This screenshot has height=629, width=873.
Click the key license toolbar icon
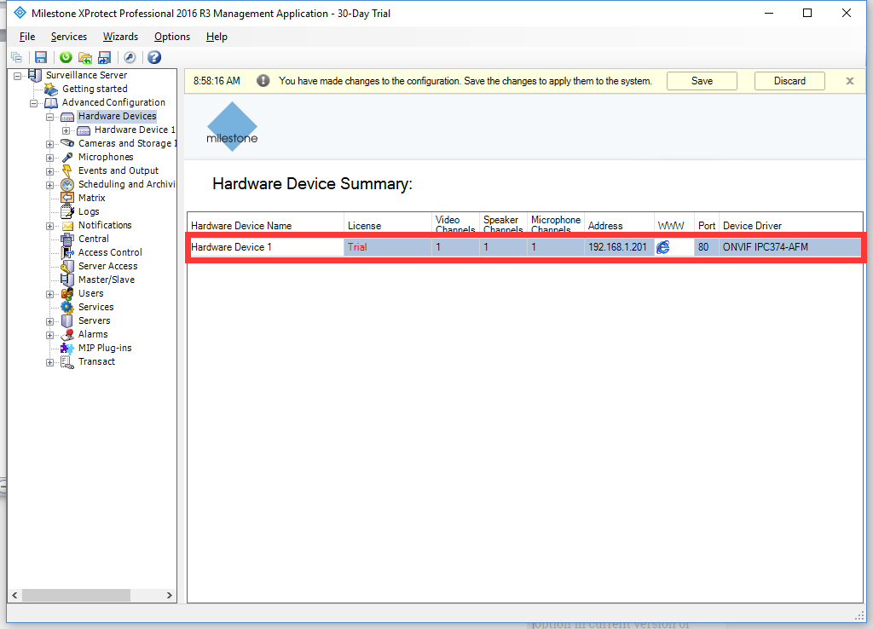coord(130,57)
